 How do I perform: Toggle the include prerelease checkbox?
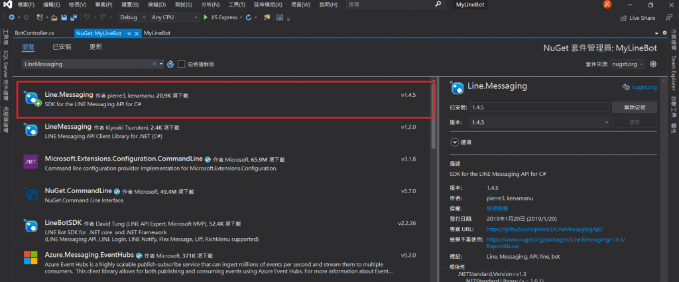[x=182, y=64]
